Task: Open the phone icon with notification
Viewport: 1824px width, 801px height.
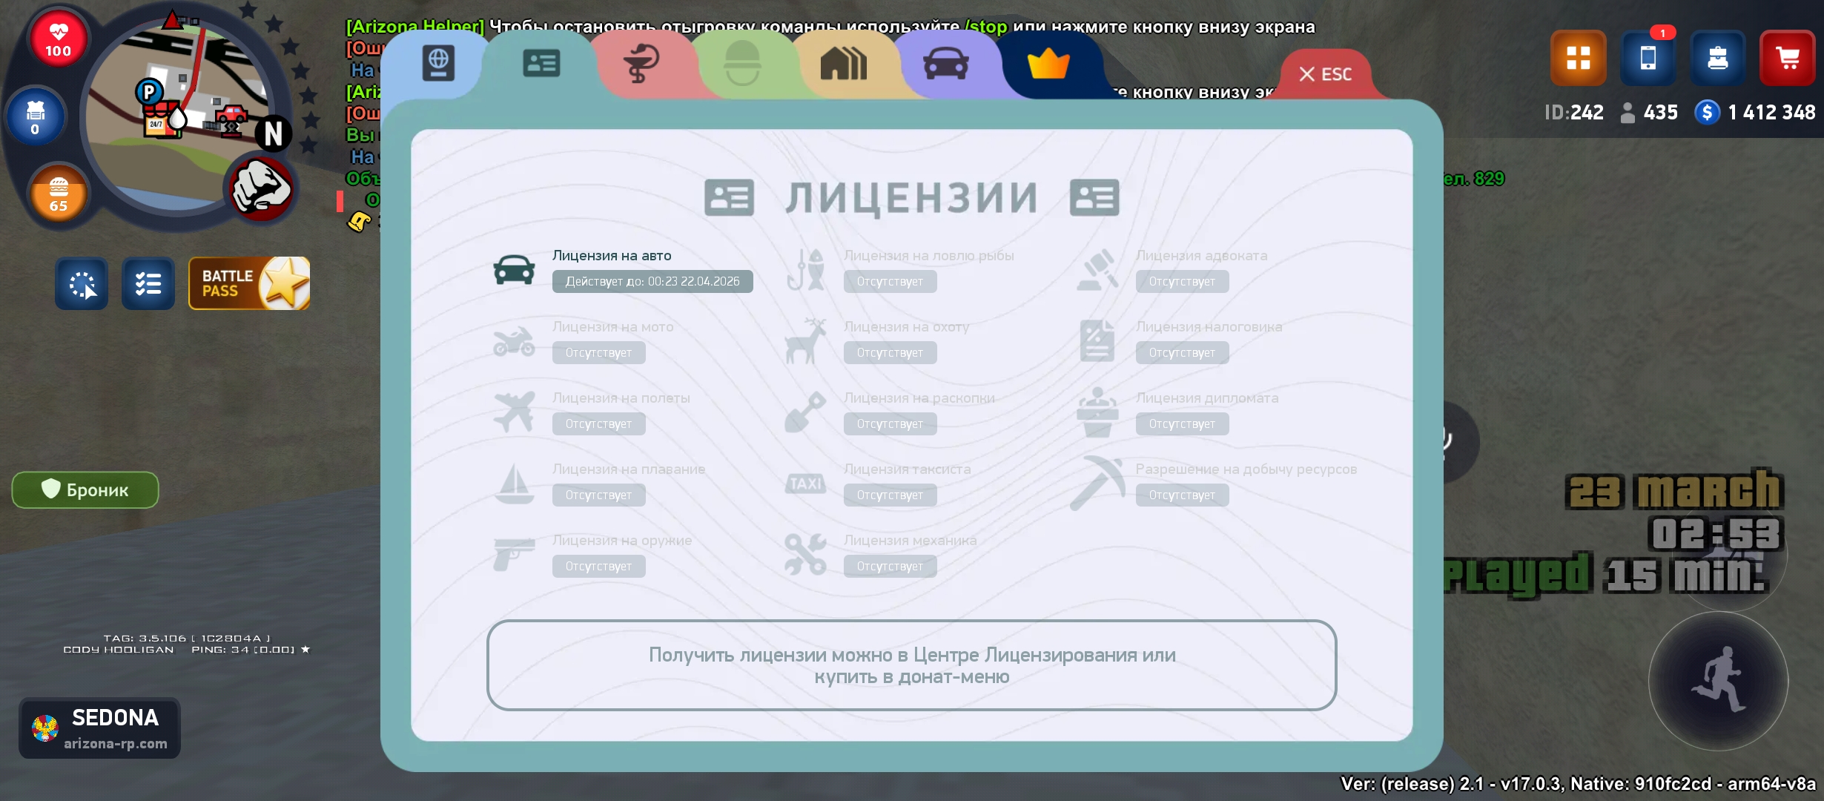Action: click(1648, 58)
